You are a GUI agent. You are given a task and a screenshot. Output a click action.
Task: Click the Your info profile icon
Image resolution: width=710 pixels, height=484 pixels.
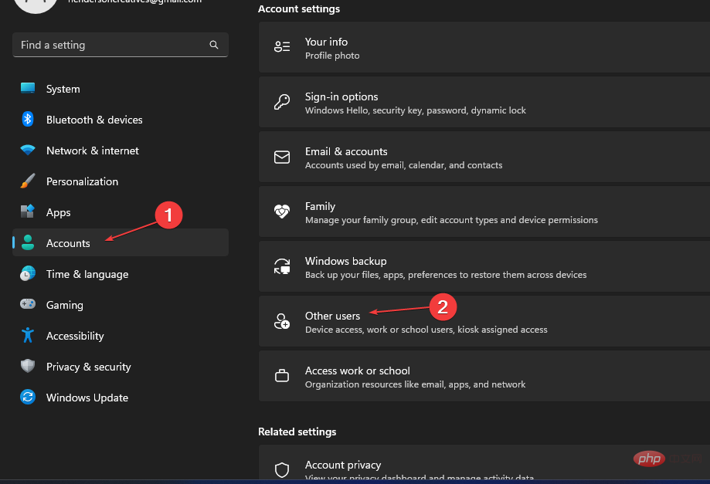pos(282,46)
